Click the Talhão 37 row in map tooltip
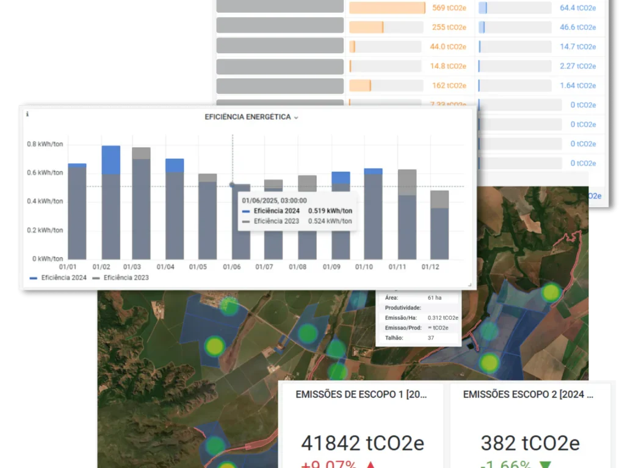625x468 pixels. (x=417, y=338)
